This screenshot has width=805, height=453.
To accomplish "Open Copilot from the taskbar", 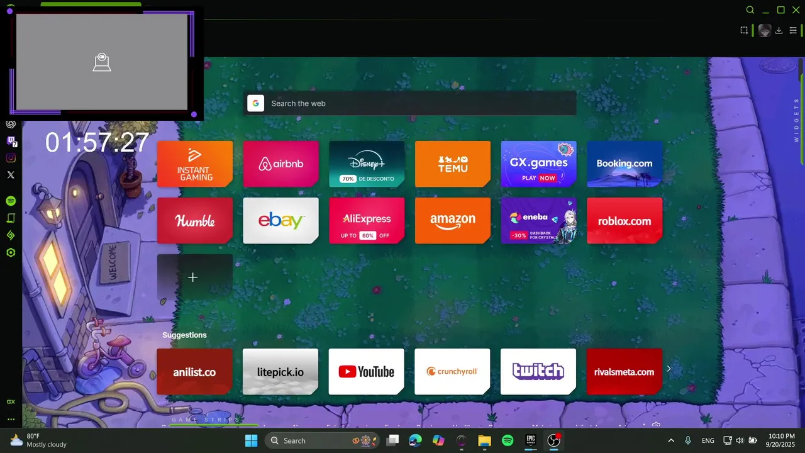I will click(x=438, y=440).
